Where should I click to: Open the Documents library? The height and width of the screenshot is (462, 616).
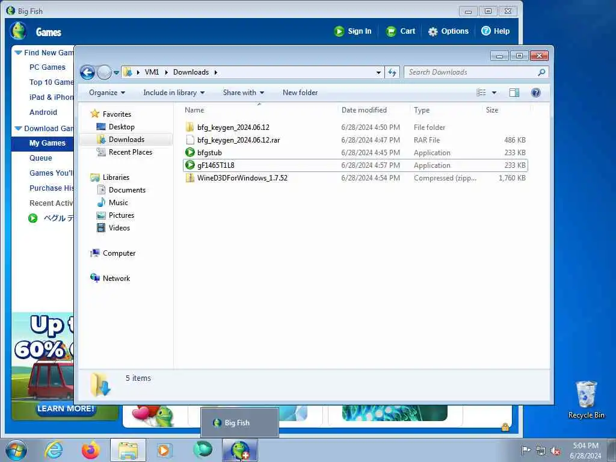pyautogui.click(x=127, y=189)
